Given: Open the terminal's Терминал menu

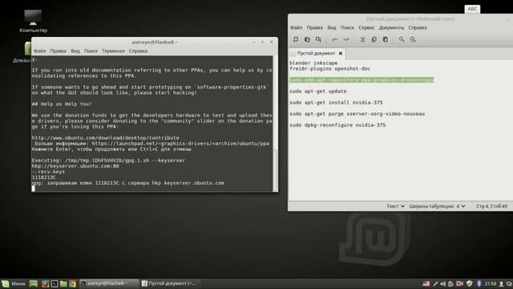Looking at the screenshot, I should click(113, 51).
